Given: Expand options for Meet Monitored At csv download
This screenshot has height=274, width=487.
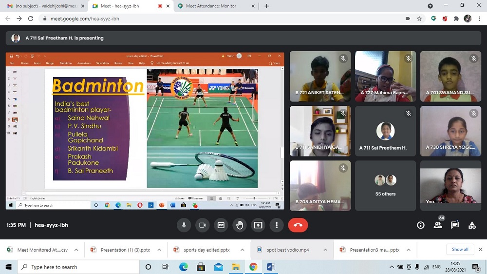Looking at the screenshot, I should click(x=76, y=250).
